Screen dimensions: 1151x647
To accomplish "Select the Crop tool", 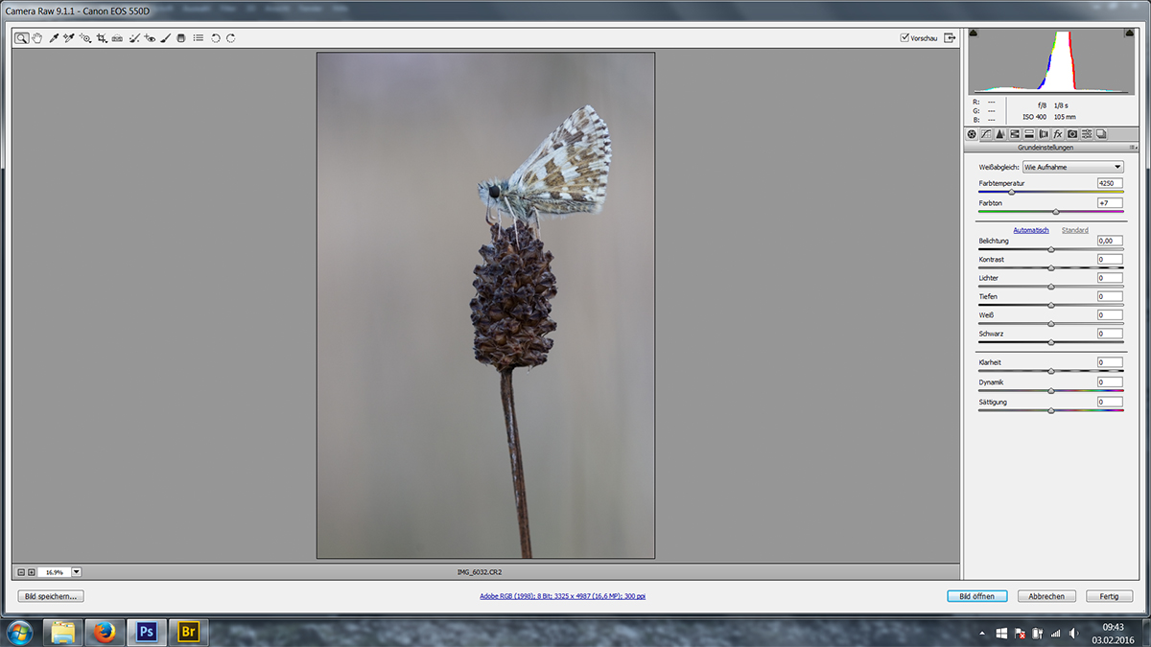I will (x=101, y=38).
